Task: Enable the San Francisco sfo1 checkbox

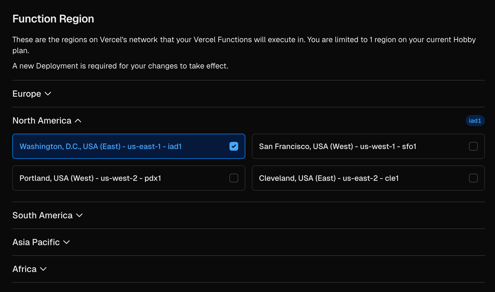Action: [x=473, y=147]
